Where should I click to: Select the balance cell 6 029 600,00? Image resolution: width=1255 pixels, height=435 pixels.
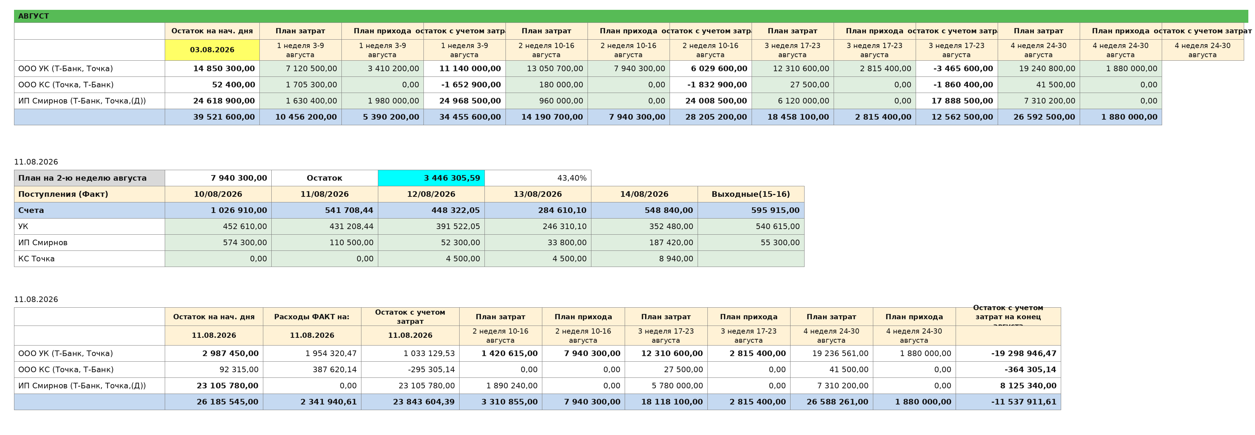(711, 69)
